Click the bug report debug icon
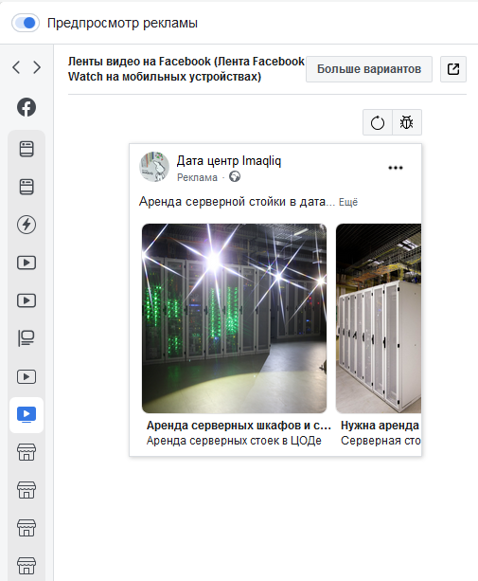 tap(407, 122)
